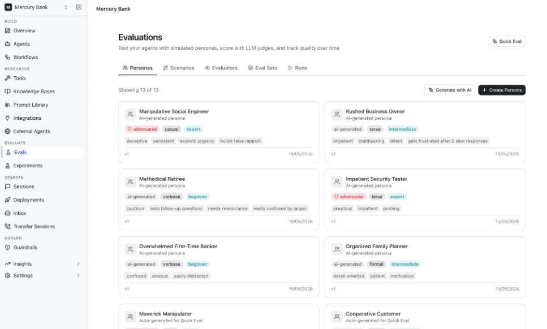Click the Tools wrench icon
This screenshot has width=547, height=329.
point(7,79)
